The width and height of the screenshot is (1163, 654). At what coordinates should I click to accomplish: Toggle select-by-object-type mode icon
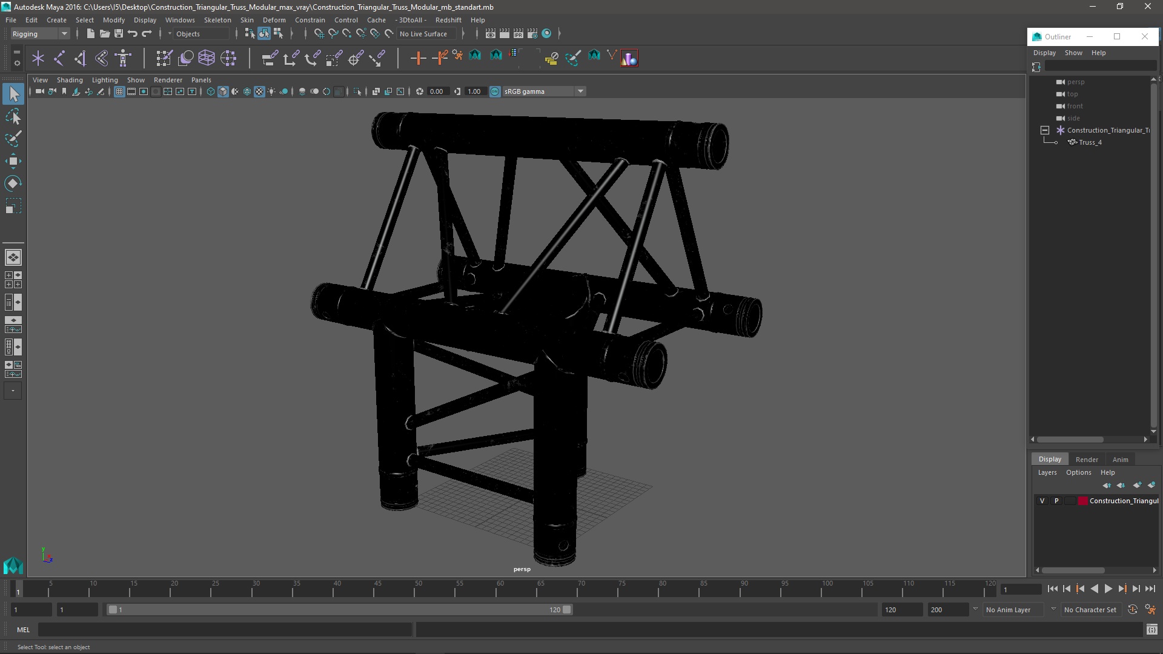click(x=264, y=33)
